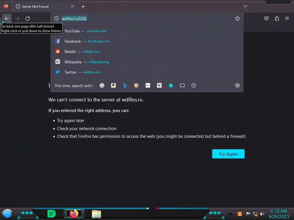
Task: Select the Server Not Found tab
Action: coord(45,7)
